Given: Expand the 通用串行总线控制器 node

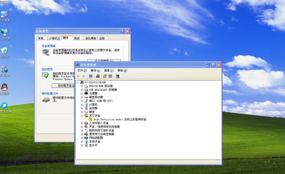Looking at the screenshot, I should click(x=82, y=134).
